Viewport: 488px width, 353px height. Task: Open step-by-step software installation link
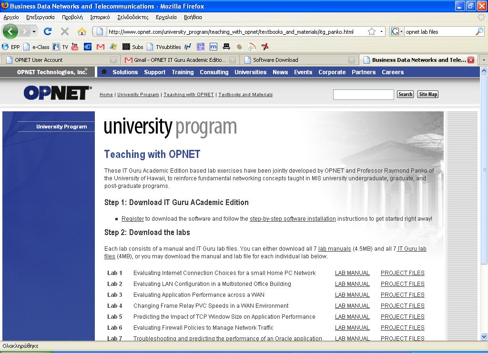293,219
